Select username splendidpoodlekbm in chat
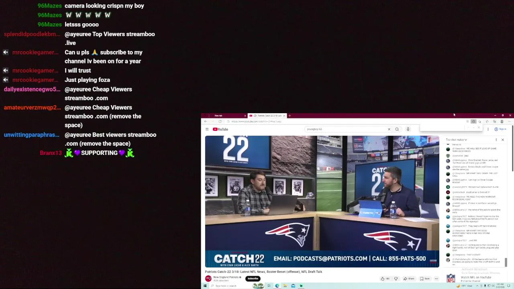 (x=32, y=34)
